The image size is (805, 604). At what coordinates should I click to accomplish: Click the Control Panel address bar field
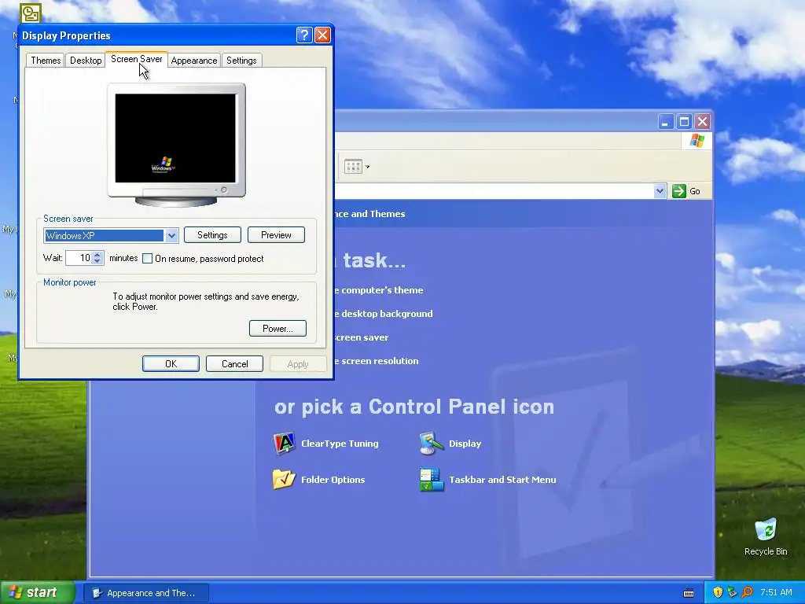494,191
